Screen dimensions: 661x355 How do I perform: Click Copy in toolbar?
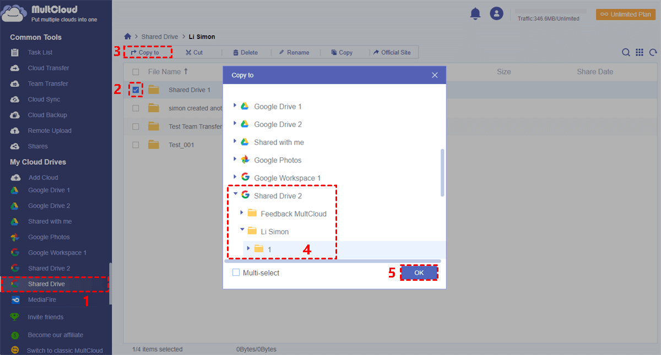coord(342,53)
